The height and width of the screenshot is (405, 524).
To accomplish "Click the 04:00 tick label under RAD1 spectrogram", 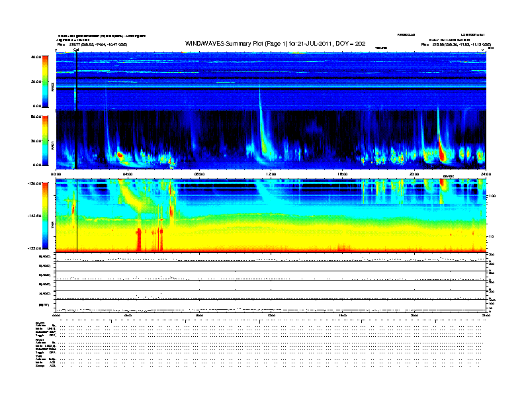I will point(128,174).
